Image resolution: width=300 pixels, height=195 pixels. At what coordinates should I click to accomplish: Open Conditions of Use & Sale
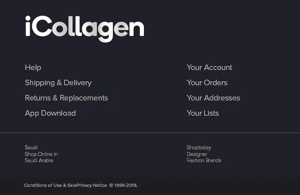pos(45,185)
